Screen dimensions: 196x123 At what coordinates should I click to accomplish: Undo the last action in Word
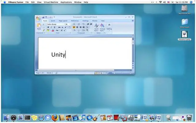[x=46, y=17]
